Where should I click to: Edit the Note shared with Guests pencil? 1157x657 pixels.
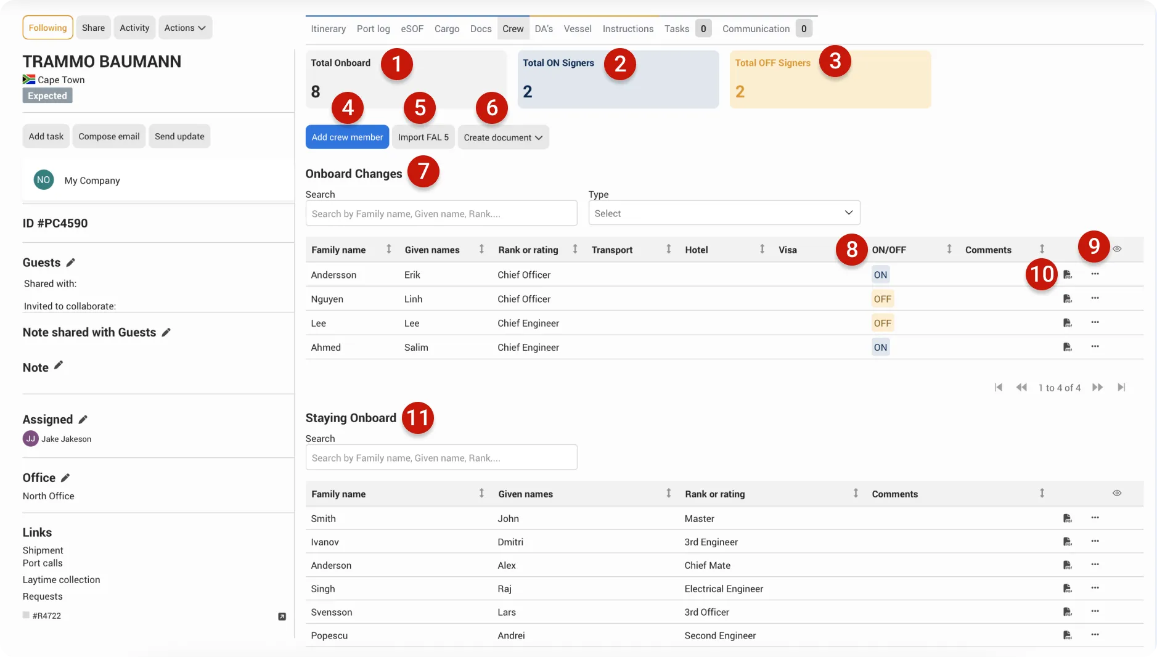166,332
